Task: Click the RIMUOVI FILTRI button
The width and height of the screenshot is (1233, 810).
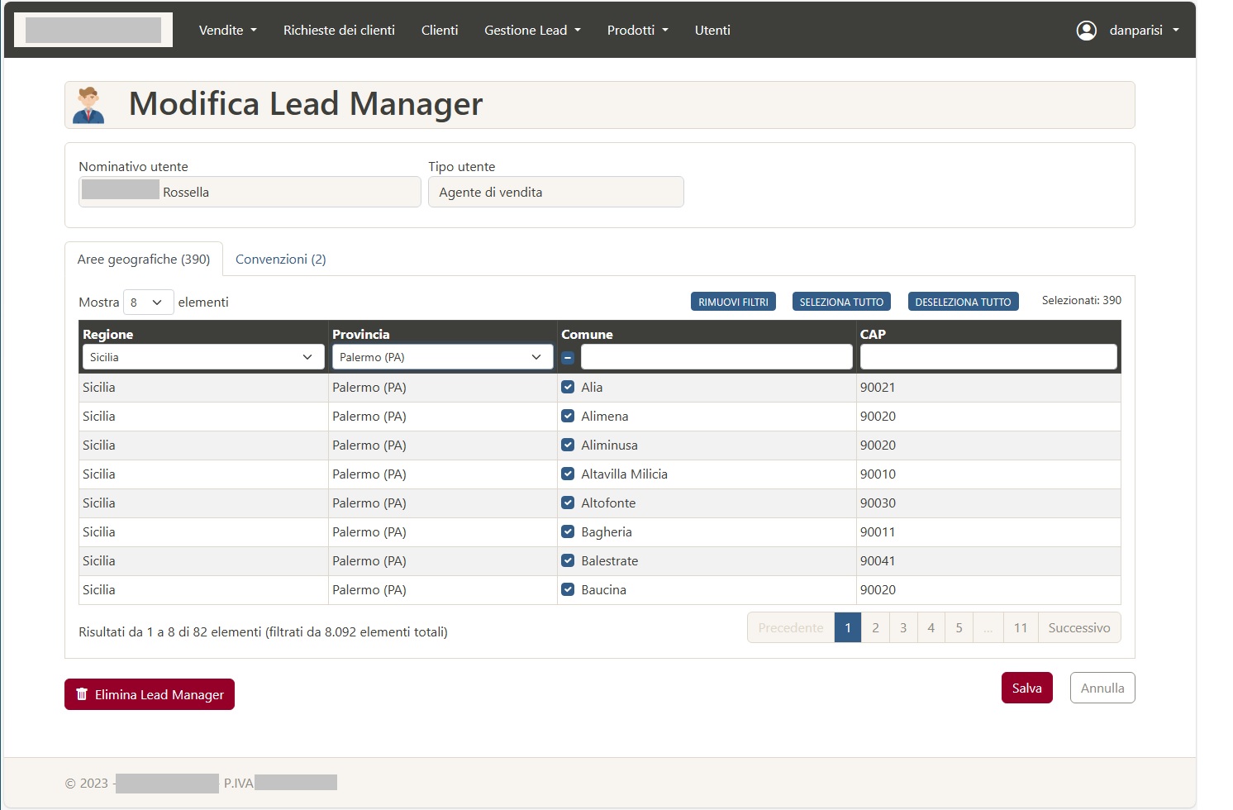Action: (733, 303)
